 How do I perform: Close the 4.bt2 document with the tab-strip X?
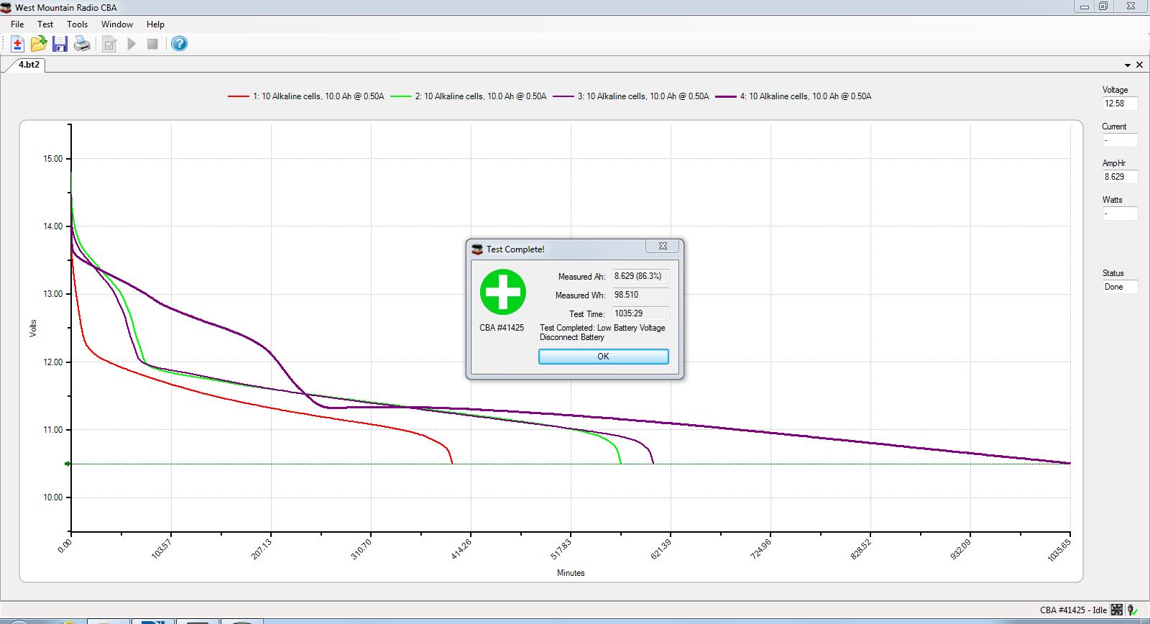pos(1139,65)
